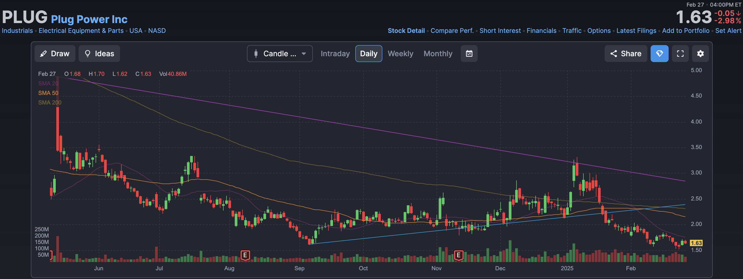Switch to Weekly timeframe
Viewport: 743px width, 279px height.
coord(400,54)
